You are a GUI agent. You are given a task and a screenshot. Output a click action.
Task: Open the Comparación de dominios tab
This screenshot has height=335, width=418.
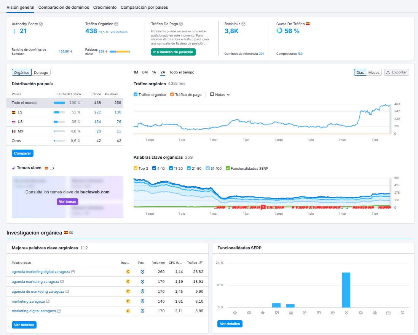64,7
